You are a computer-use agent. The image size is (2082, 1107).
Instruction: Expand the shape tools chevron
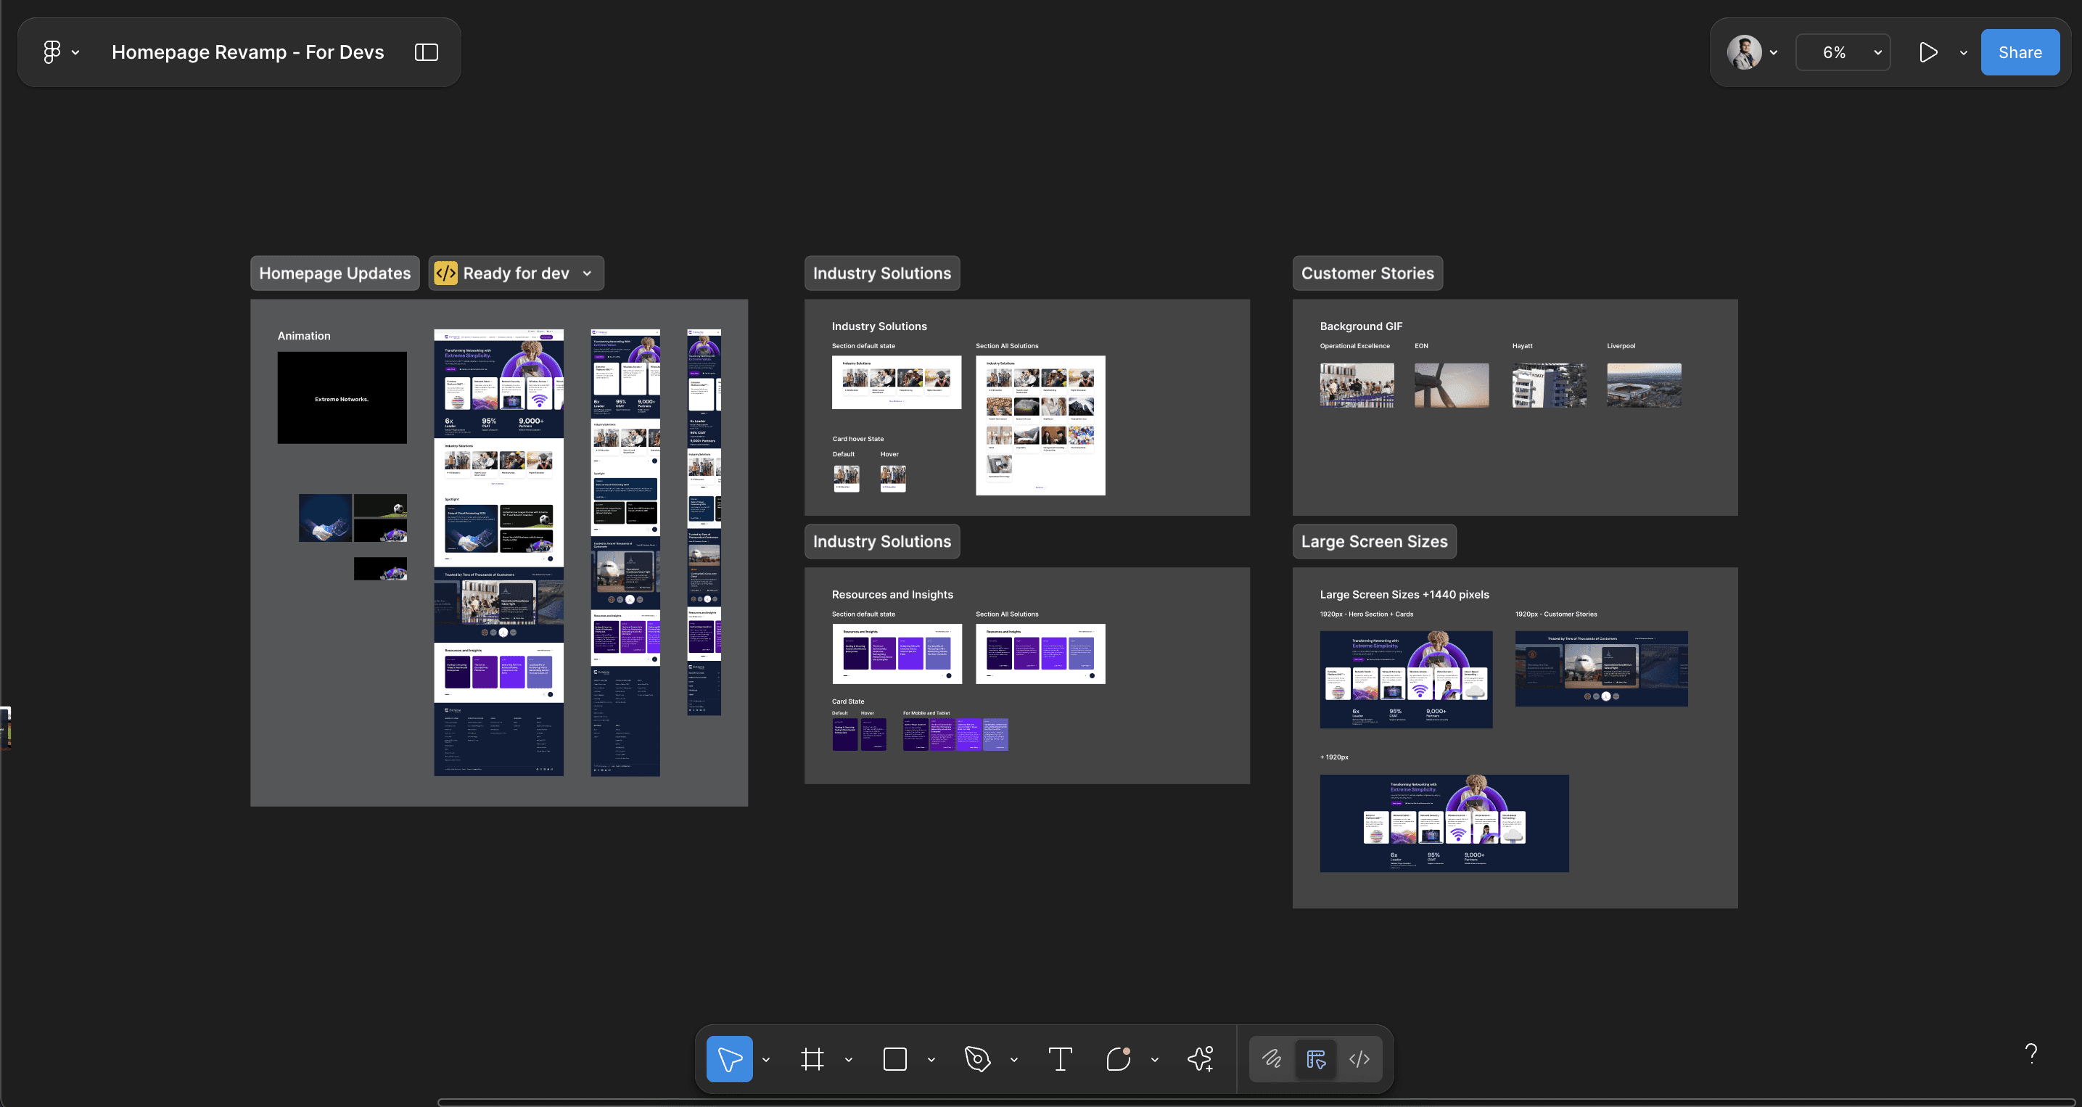pyautogui.click(x=931, y=1059)
